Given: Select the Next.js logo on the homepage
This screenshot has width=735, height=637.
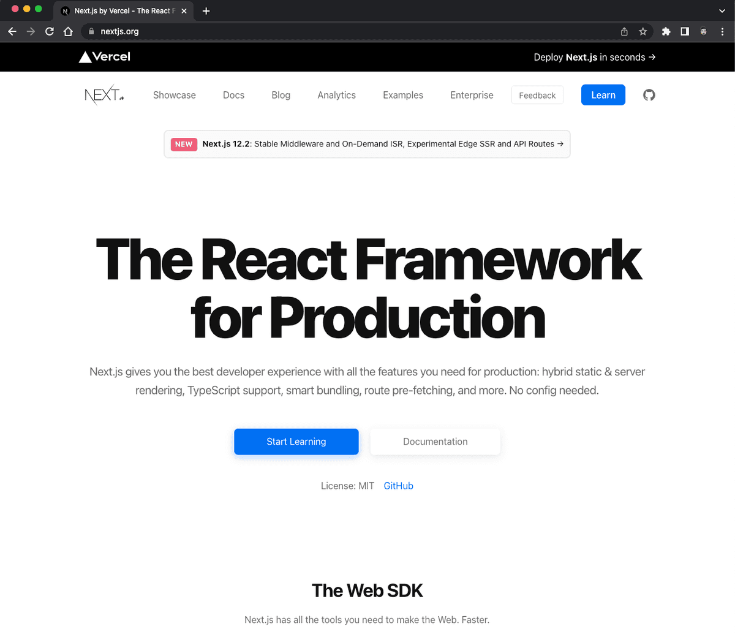Looking at the screenshot, I should (103, 94).
